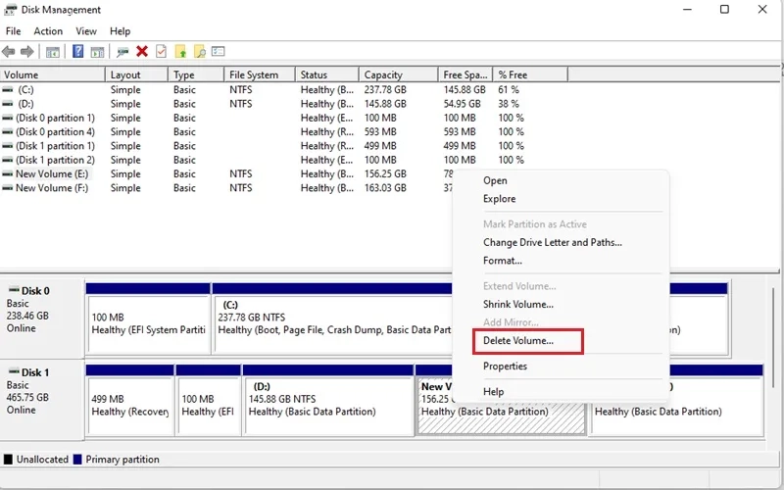Click the blue Primary partition legend swatch
The height and width of the screenshot is (490, 784).
77,459
